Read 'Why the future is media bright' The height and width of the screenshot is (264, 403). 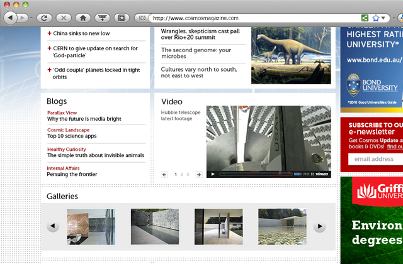click(x=84, y=119)
